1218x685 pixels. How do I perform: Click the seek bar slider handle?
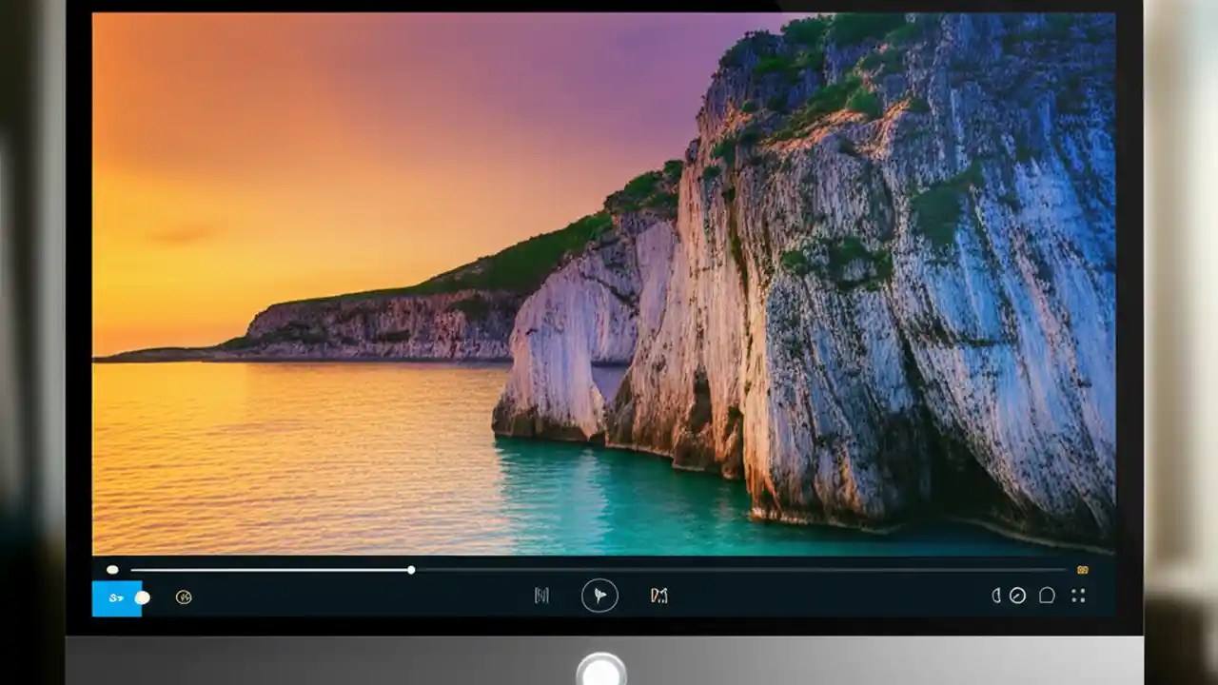point(410,569)
